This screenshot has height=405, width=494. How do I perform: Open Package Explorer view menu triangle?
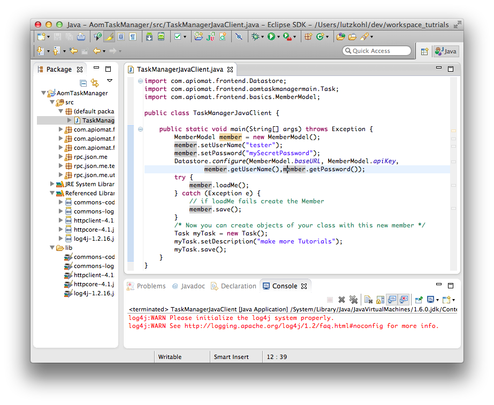[x=109, y=81]
